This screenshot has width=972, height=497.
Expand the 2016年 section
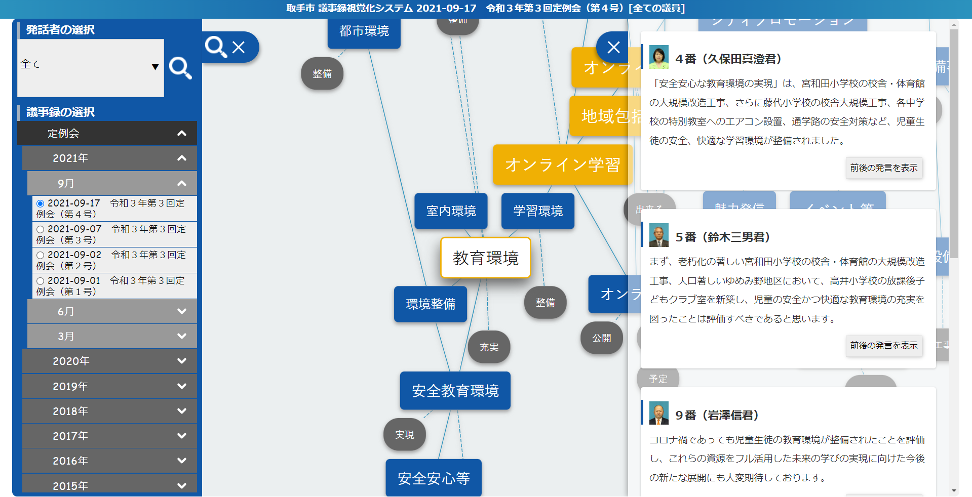109,461
